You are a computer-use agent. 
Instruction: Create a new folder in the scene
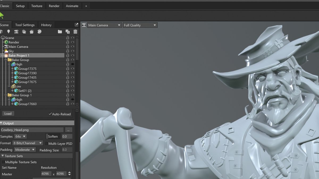click(x=60, y=32)
